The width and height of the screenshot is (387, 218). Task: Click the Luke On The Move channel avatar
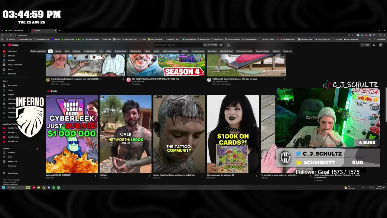click(x=48, y=80)
